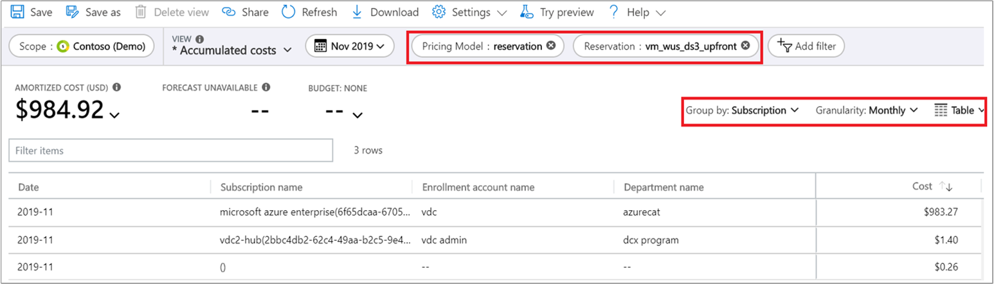Expand the Budget none chevron
This screenshot has height=284, width=994.
(x=357, y=115)
